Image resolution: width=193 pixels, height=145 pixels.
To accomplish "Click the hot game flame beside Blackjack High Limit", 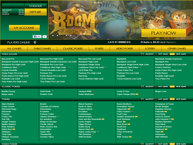I will pyautogui.click(x=99, y=62).
